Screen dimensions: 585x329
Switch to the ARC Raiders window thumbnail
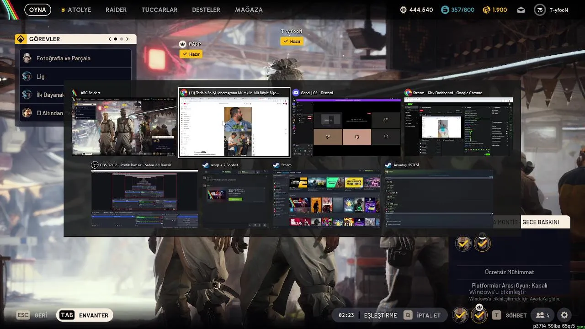[x=124, y=127]
